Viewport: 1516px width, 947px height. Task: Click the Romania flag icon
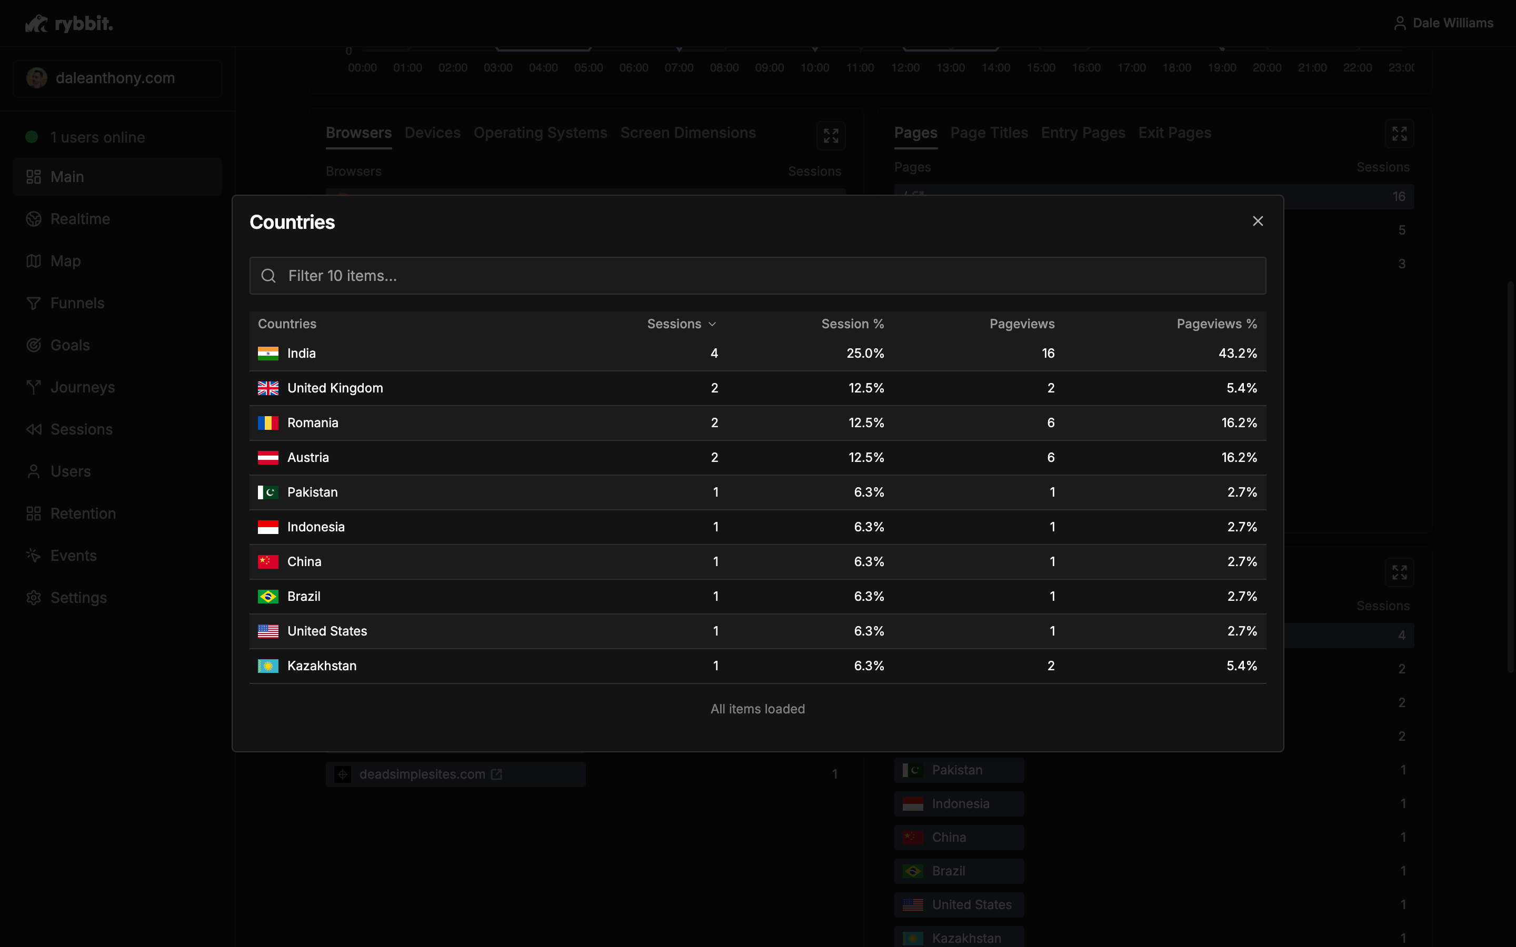[x=268, y=423]
